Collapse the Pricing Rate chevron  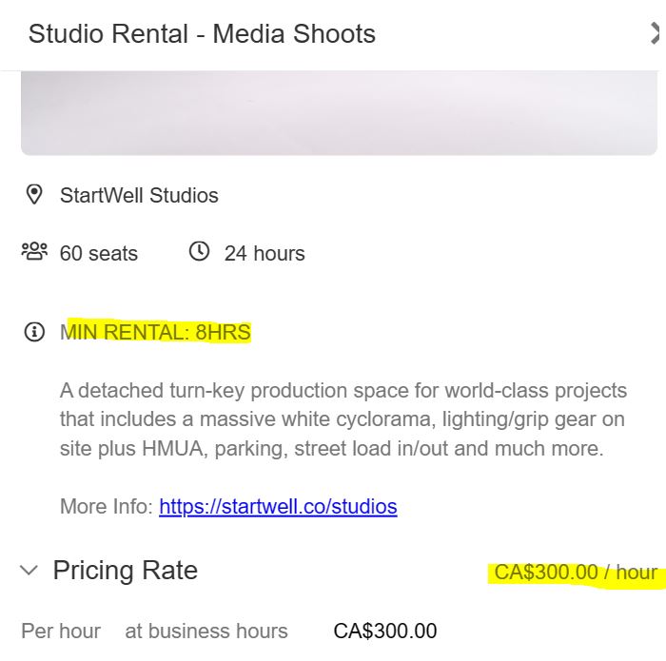click(x=29, y=571)
